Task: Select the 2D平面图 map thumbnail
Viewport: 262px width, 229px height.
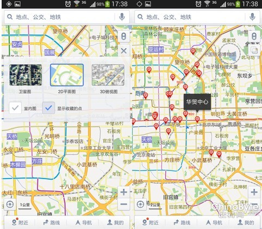Action: tap(67, 75)
